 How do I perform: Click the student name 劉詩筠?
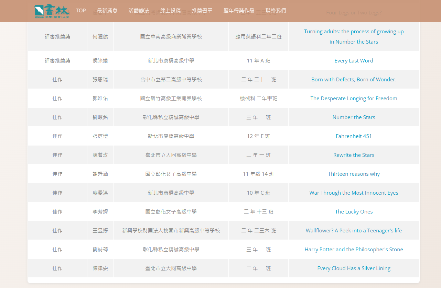100,250
